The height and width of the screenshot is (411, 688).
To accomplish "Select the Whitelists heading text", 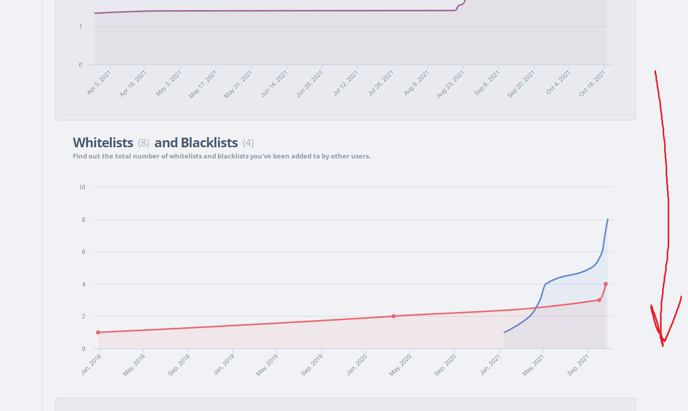I will pyautogui.click(x=103, y=143).
